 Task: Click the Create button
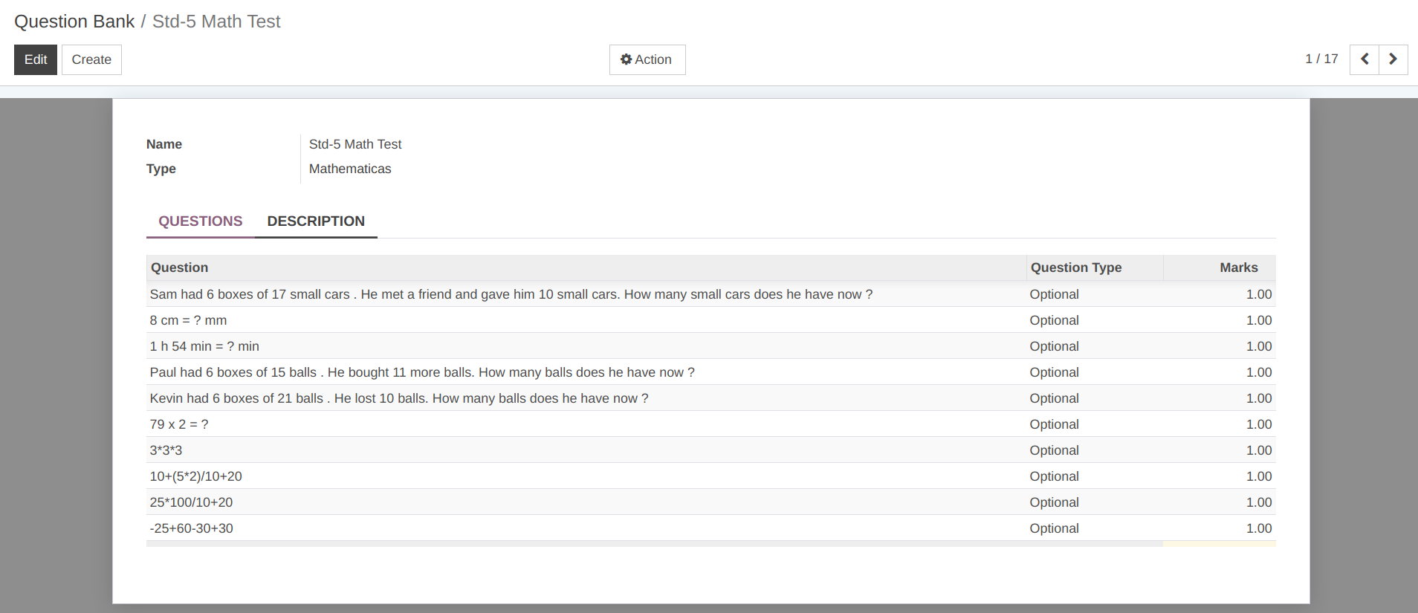91,59
